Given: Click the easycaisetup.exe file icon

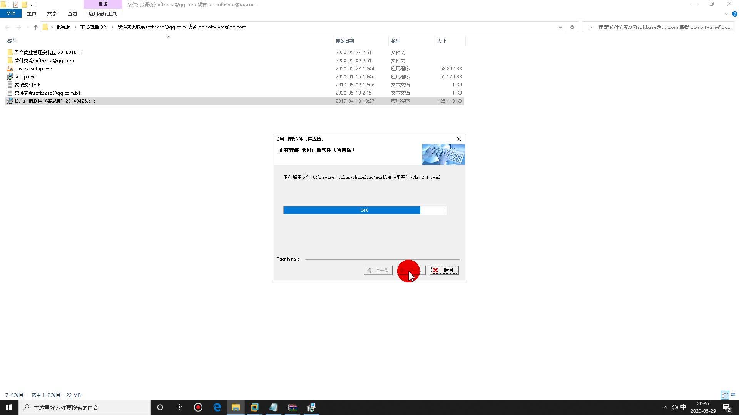Looking at the screenshot, I should [x=10, y=69].
